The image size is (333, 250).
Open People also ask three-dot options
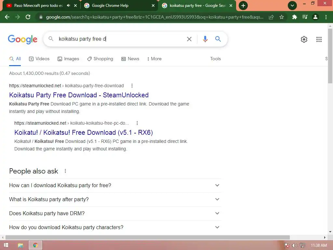click(x=65, y=171)
